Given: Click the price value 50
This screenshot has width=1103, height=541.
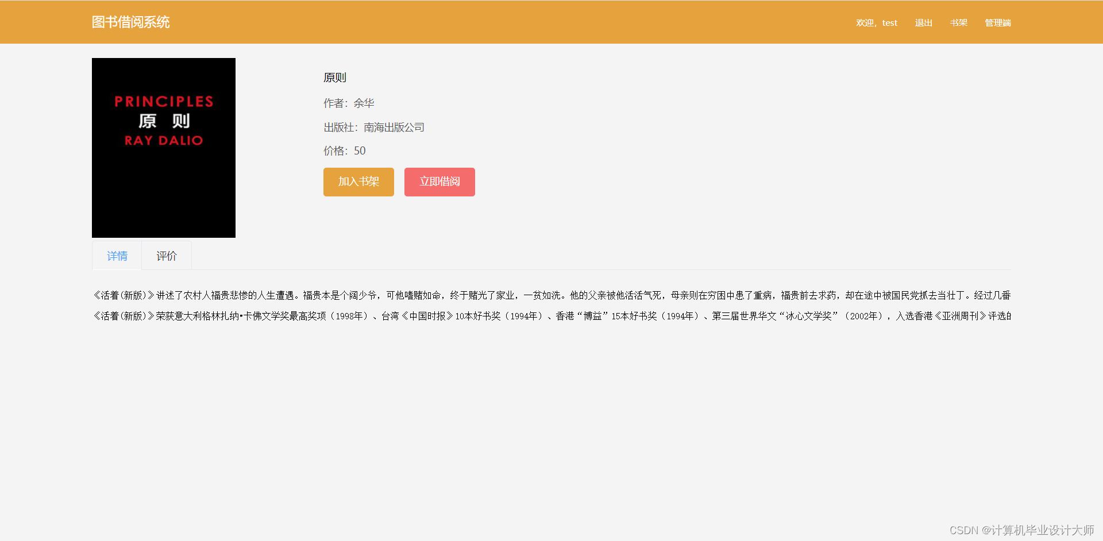Looking at the screenshot, I should coord(360,150).
